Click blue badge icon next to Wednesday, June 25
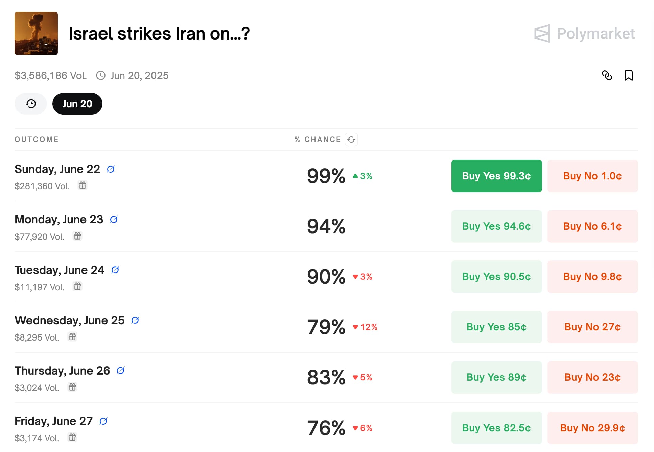Screen dimensions: 654x452 point(135,320)
